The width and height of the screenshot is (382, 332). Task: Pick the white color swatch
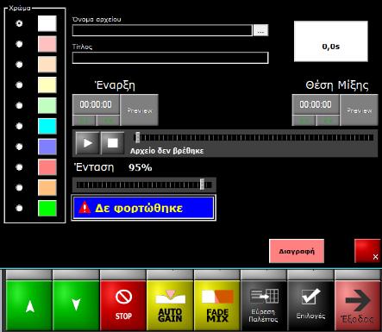click(x=47, y=23)
